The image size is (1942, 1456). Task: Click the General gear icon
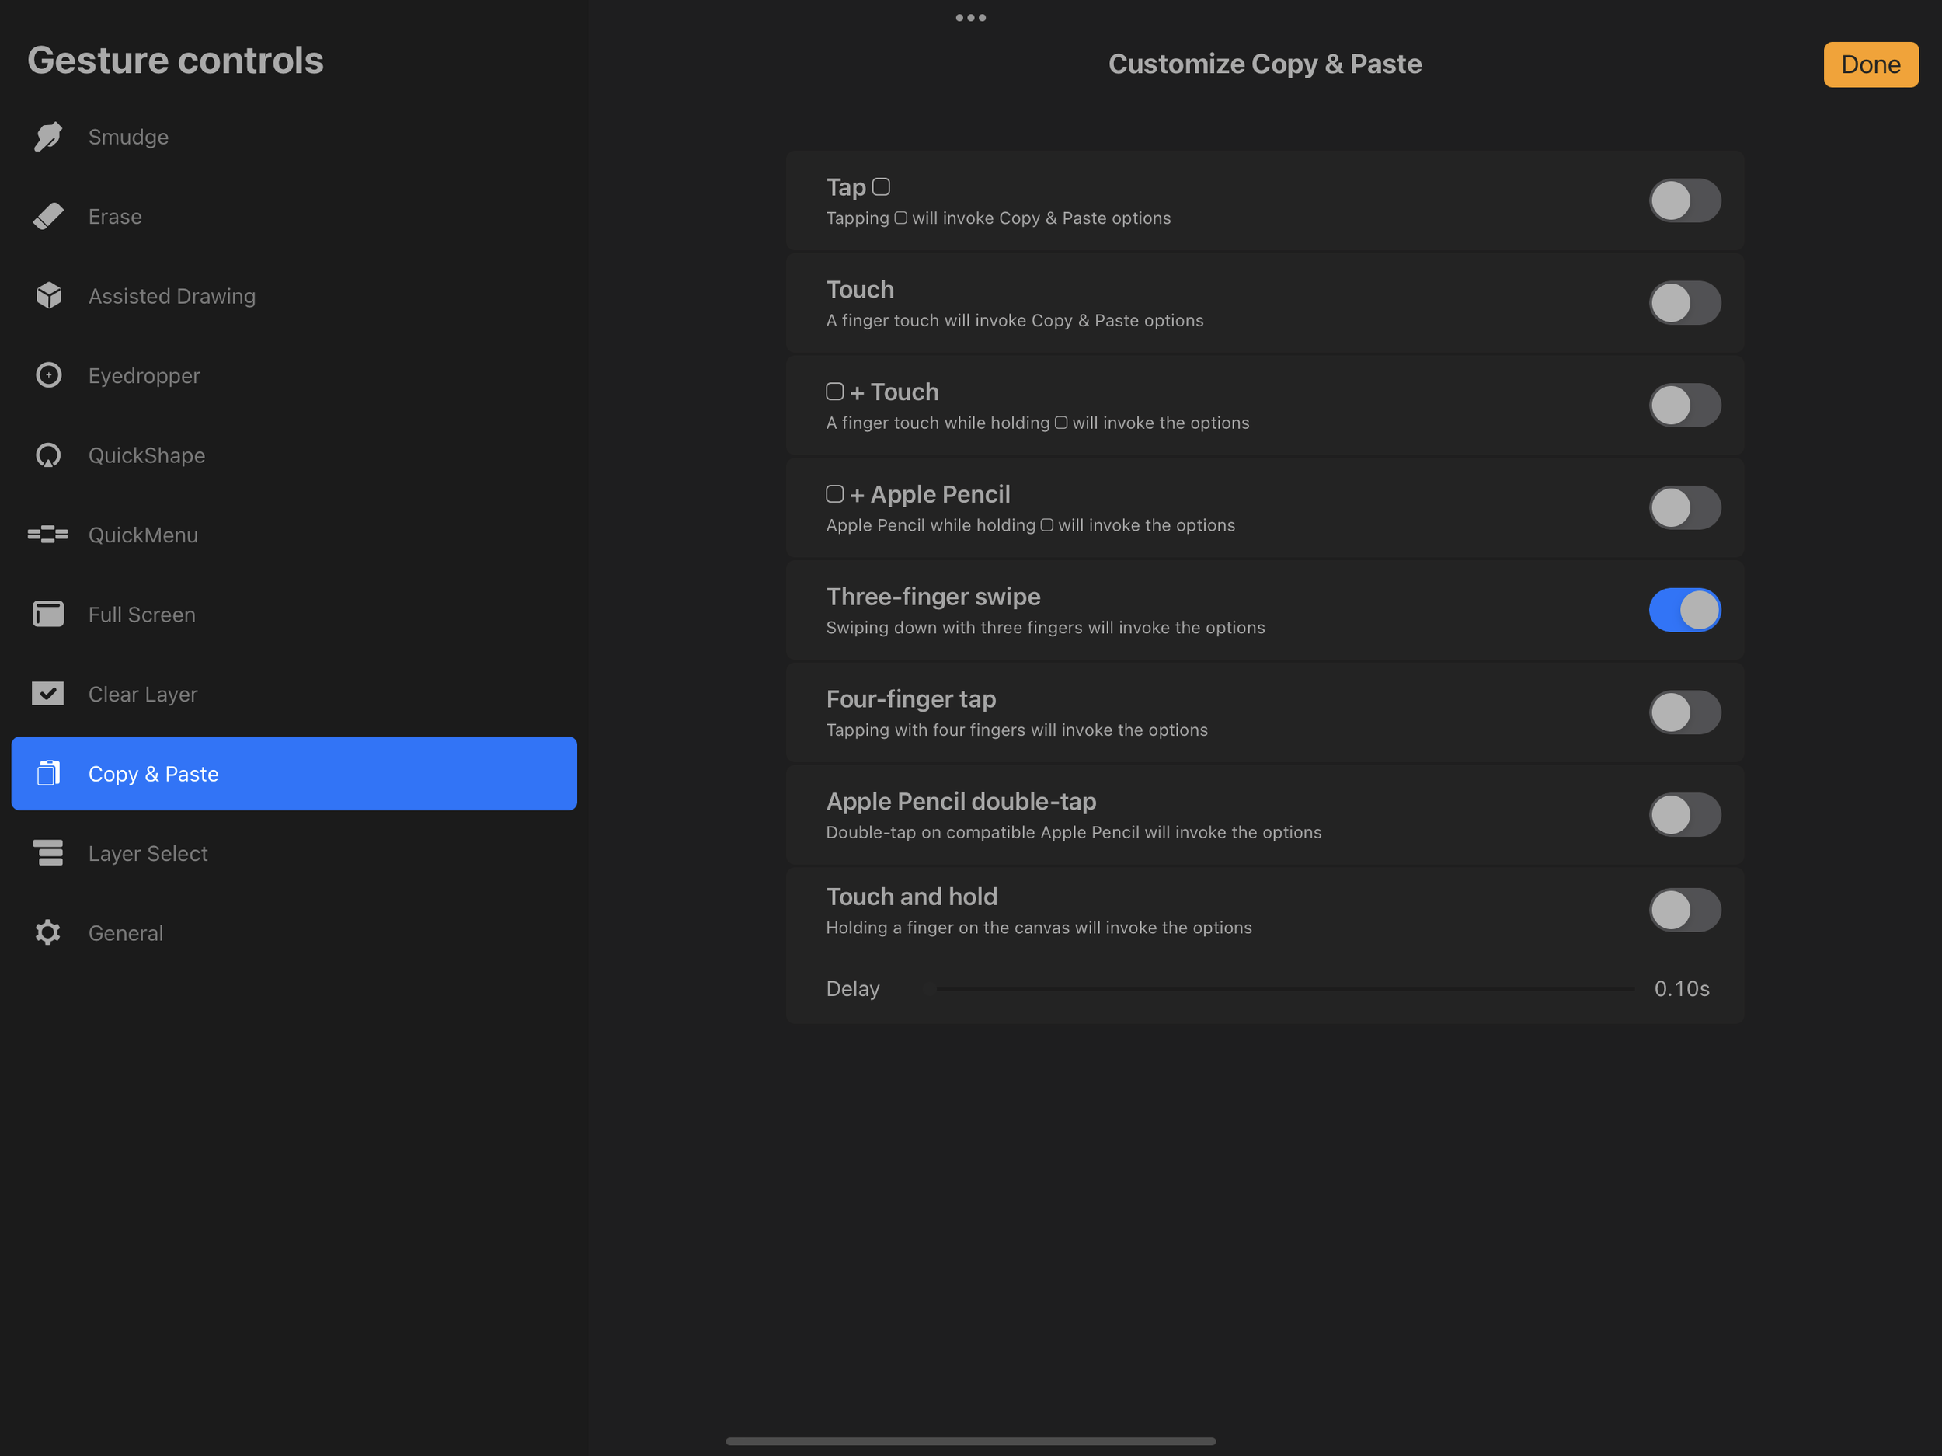coord(48,932)
